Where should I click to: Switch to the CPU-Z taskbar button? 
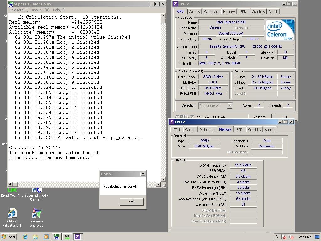pos(78,237)
